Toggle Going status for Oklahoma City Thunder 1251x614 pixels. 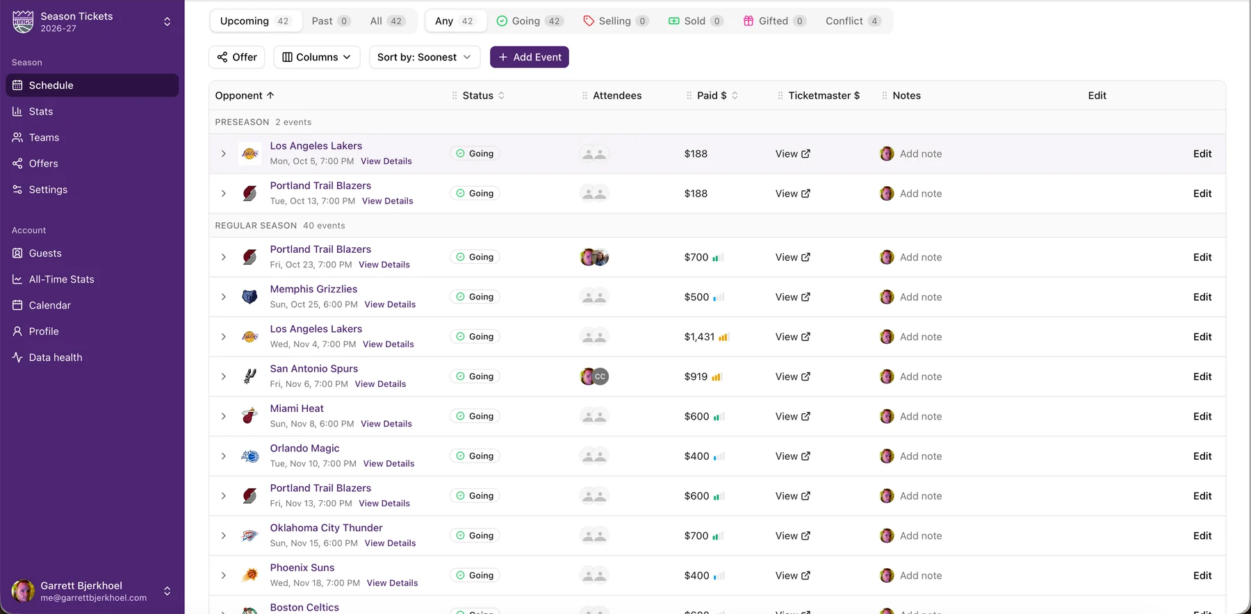(475, 536)
